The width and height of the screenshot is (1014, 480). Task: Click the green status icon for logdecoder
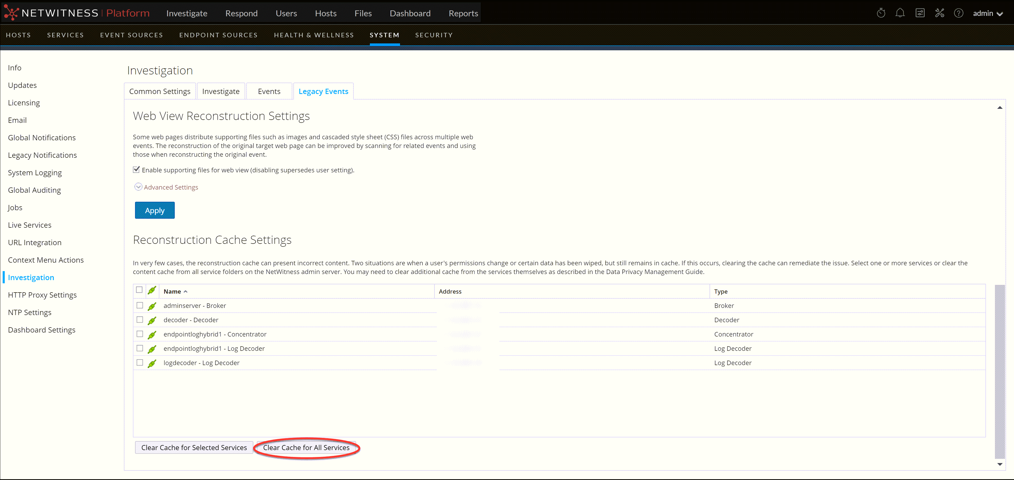(152, 363)
